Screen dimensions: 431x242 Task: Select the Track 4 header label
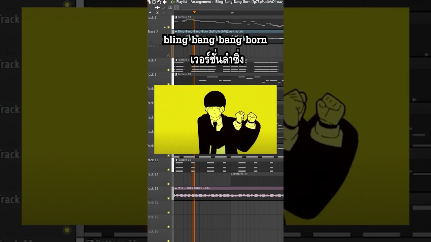pyautogui.click(x=152, y=60)
